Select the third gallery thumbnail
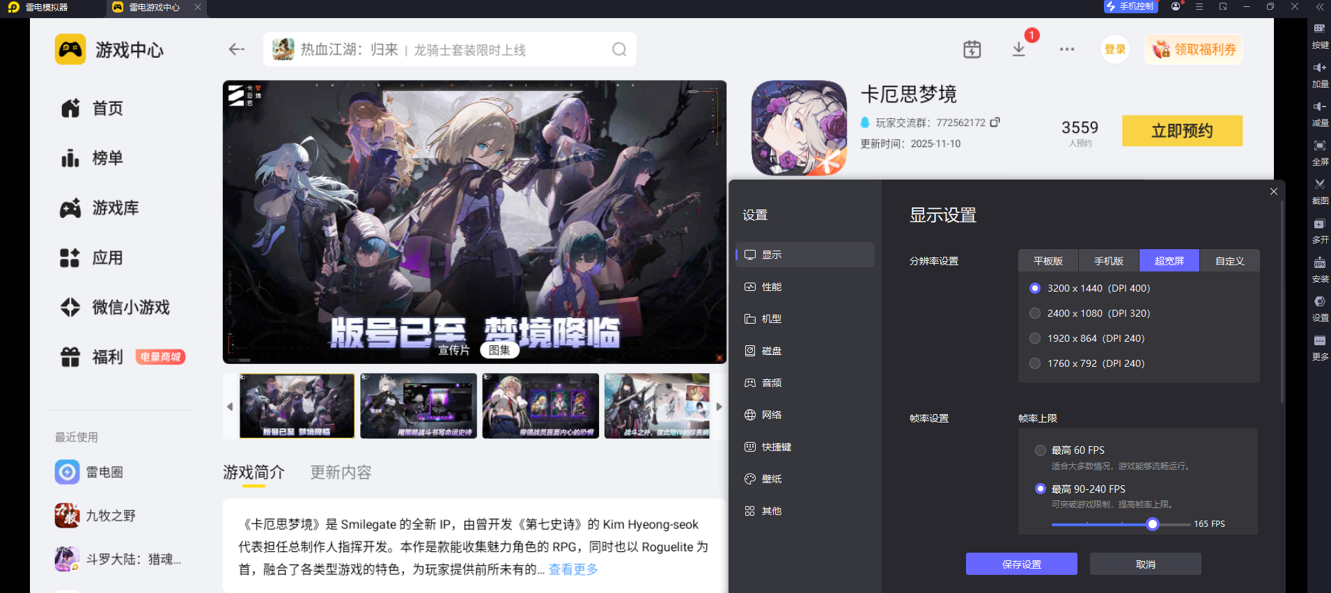The width and height of the screenshot is (1331, 593). coord(540,406)
